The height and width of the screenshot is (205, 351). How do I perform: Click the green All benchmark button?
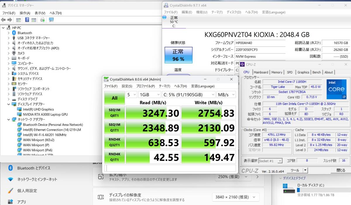click(115, 98)
